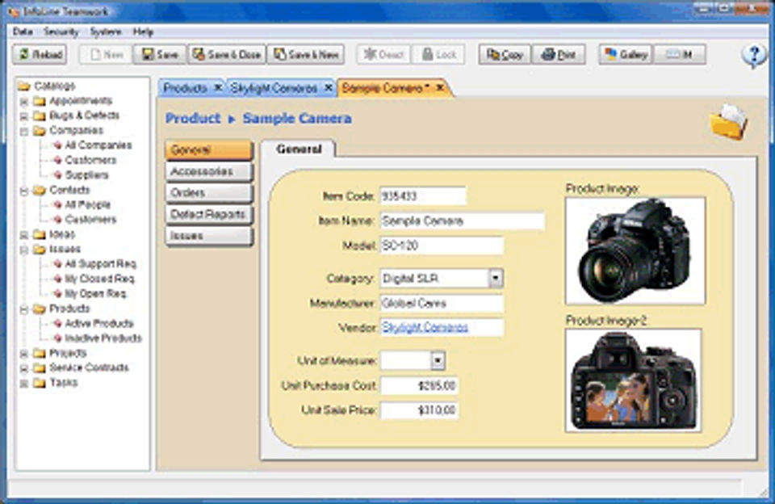Open the Category dropdown

point(496,279)
